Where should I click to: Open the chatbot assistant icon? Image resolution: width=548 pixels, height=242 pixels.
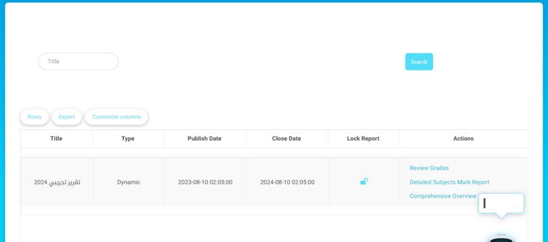tap(501, 238)
